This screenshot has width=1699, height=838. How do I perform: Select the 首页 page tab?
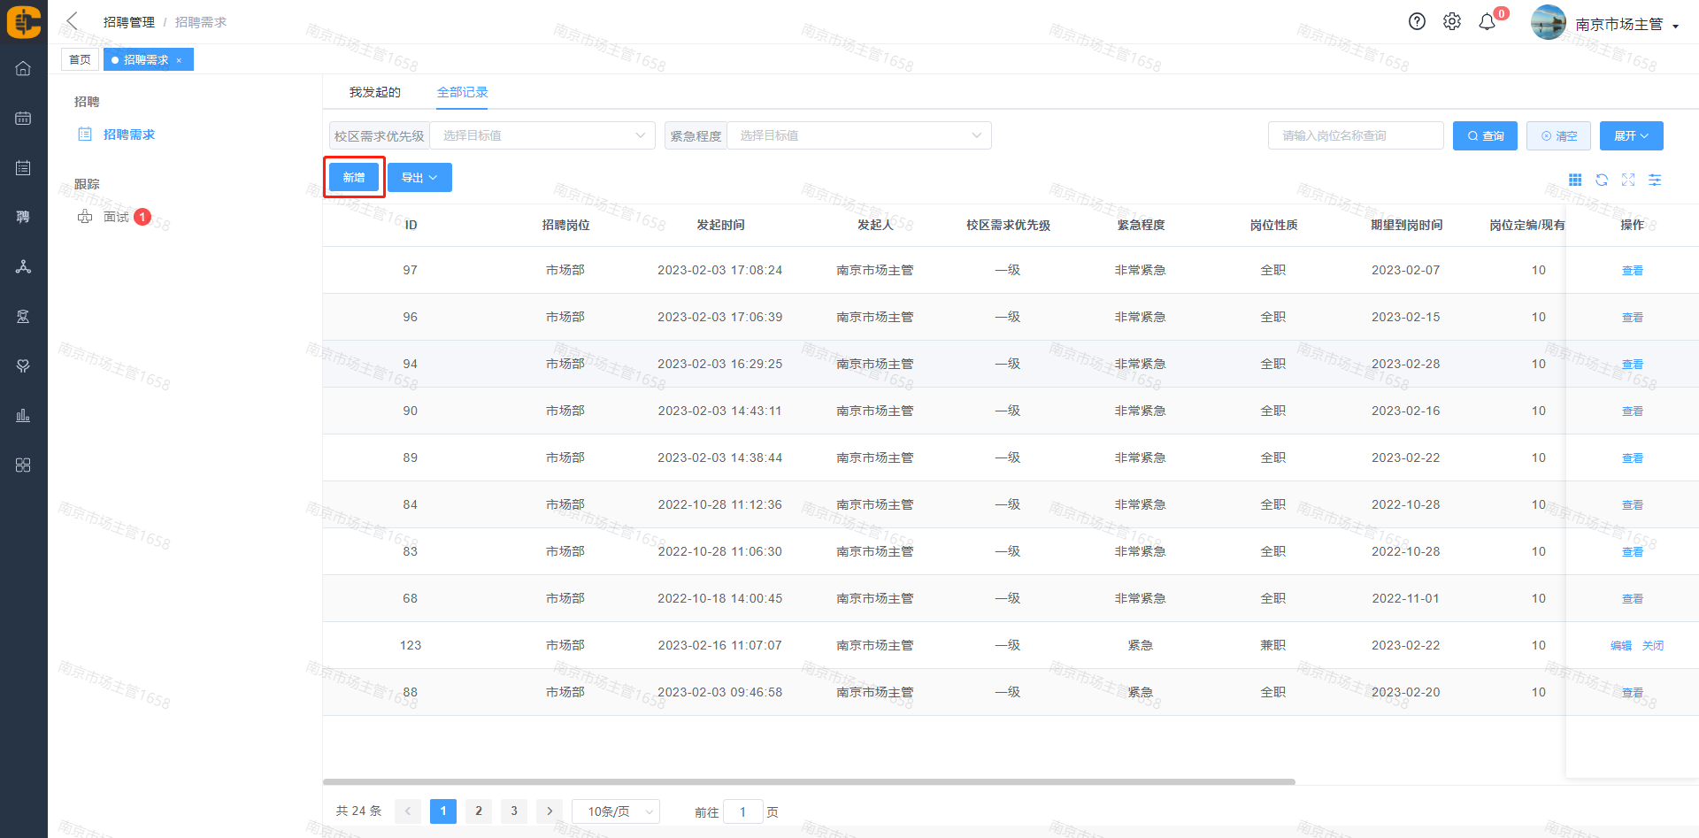point(80,59)
